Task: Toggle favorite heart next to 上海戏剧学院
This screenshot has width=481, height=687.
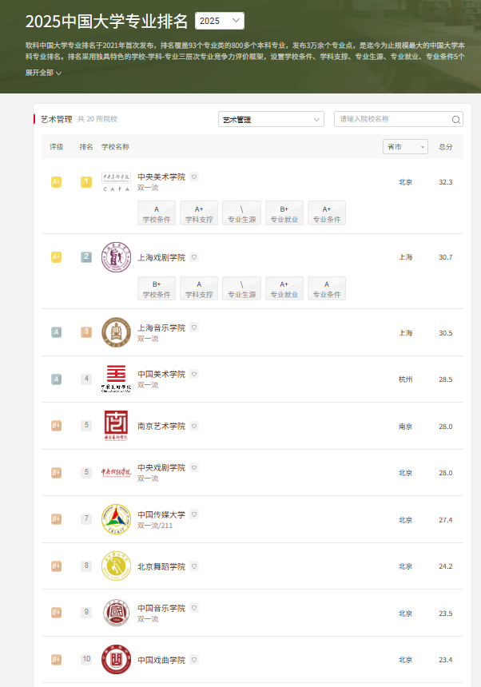Action: [x=194, y=257]
